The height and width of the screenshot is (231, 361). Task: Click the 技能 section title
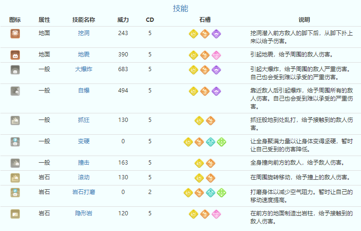pyautogui.click(x=180, y=8)
